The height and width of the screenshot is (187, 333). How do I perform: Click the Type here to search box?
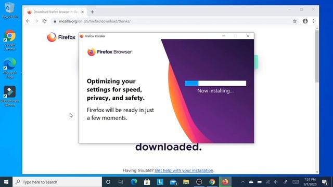tap(57, 182)
